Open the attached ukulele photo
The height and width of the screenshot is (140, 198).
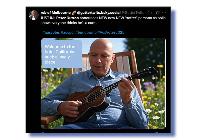tap(103, 83)
